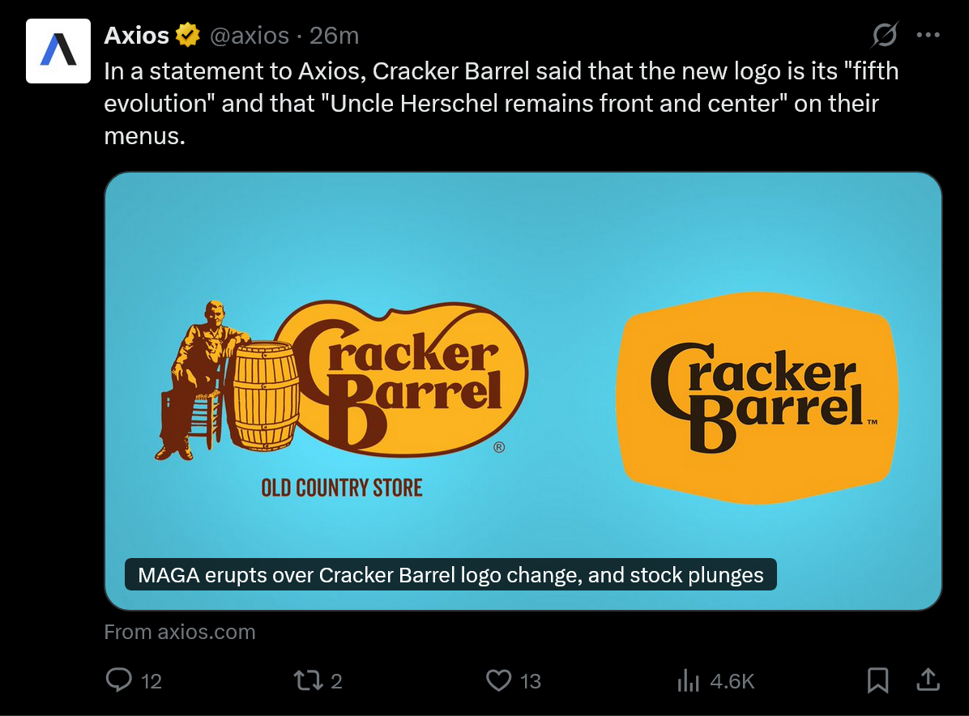This screenshot has height=716, width=969.
Task: Click the gold verified badge next to Axios
Action: (x=187, y=35)
